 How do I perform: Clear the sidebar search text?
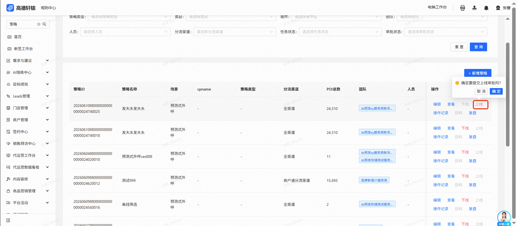pos(39,24)
